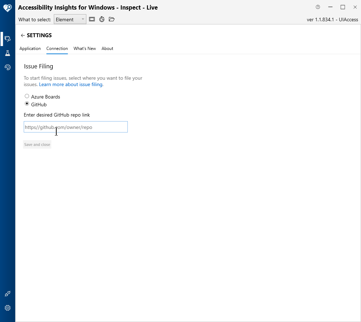Click the Enter desired GitHub repo link label
Image resolution: width=361 pixels, height=322 pixels.
tap(57, 115)
